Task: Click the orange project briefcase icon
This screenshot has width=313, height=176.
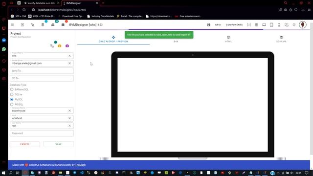Action: click(60, 45)
